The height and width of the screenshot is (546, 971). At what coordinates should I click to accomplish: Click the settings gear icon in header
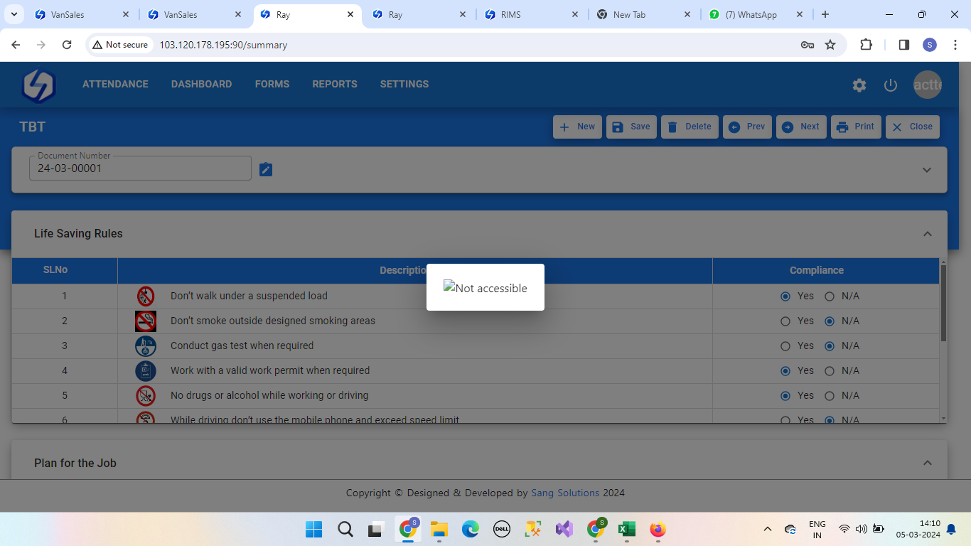point(859,85)
